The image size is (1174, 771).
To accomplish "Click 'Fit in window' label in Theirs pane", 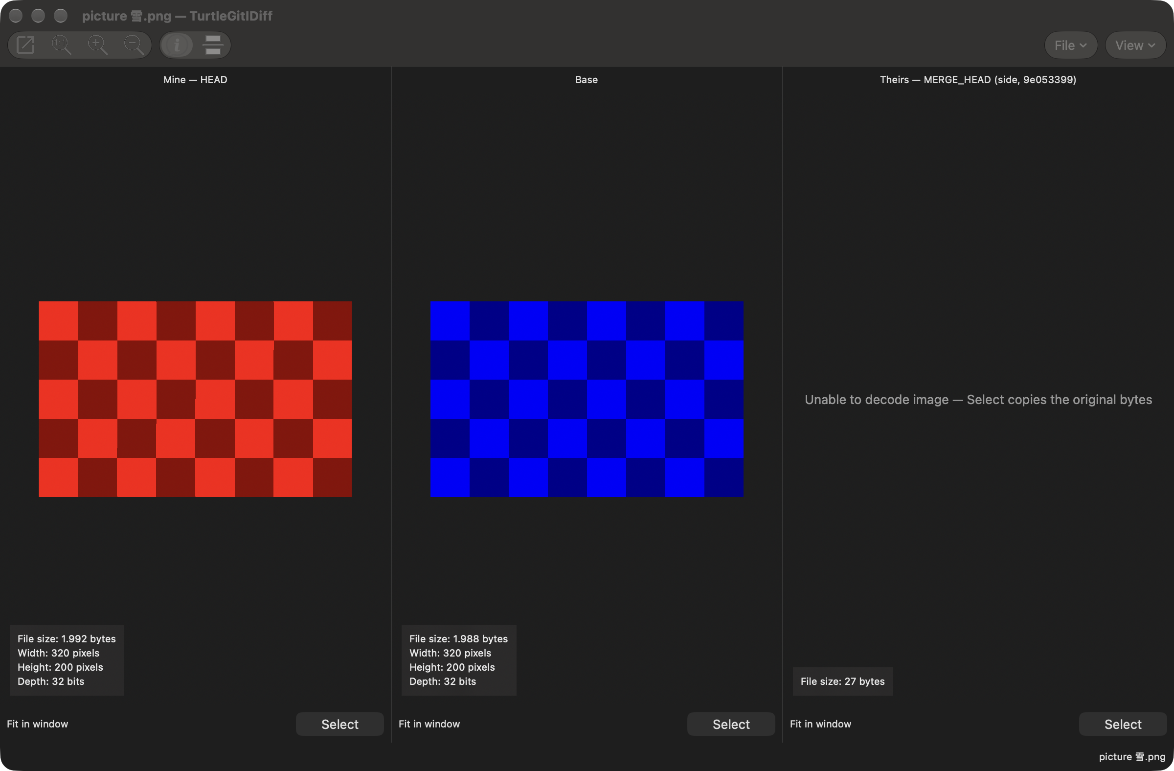I will [x=820, y=724].
